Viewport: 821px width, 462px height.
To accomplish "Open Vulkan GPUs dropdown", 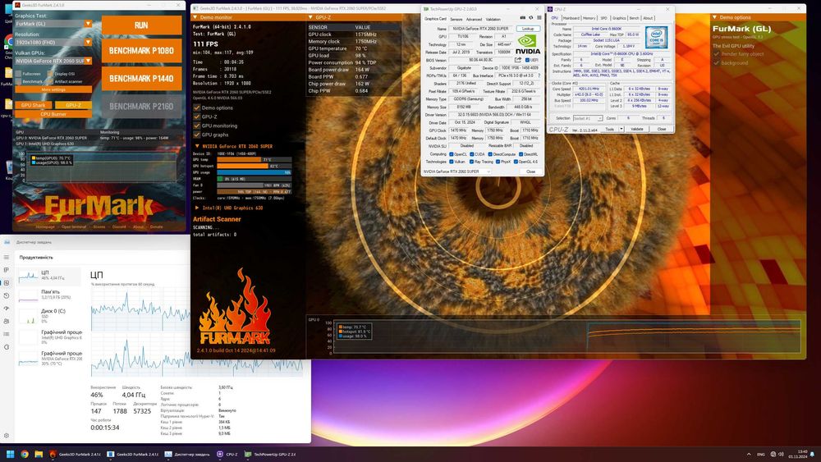I will coord(53,61).
